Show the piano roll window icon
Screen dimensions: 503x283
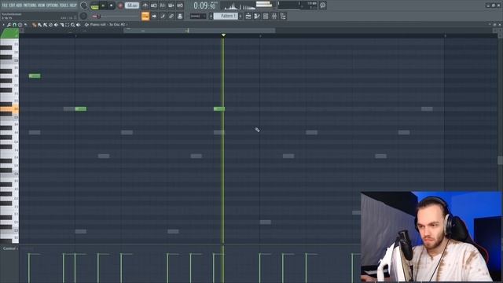[257, 16]
